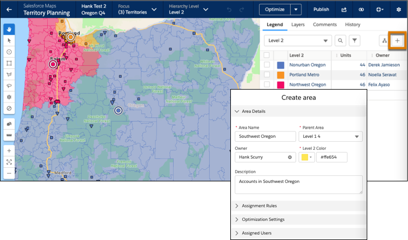The width and height of the screenshot is (408, 240).
Task: Select the pan hand tool
Action: tap(9, 29)
